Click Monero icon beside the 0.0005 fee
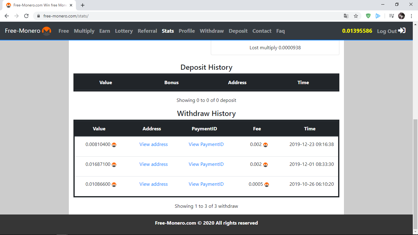The width and height of the screenshot is (418, 235). pos(267,185)
